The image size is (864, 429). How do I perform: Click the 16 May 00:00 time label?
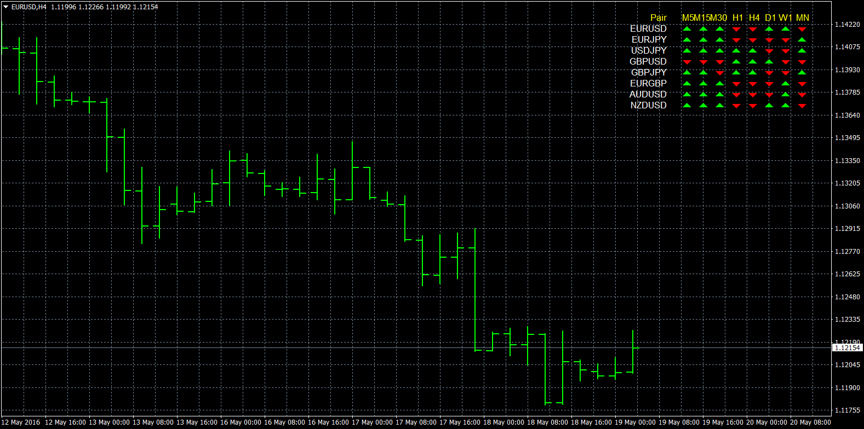coord(241,422)
